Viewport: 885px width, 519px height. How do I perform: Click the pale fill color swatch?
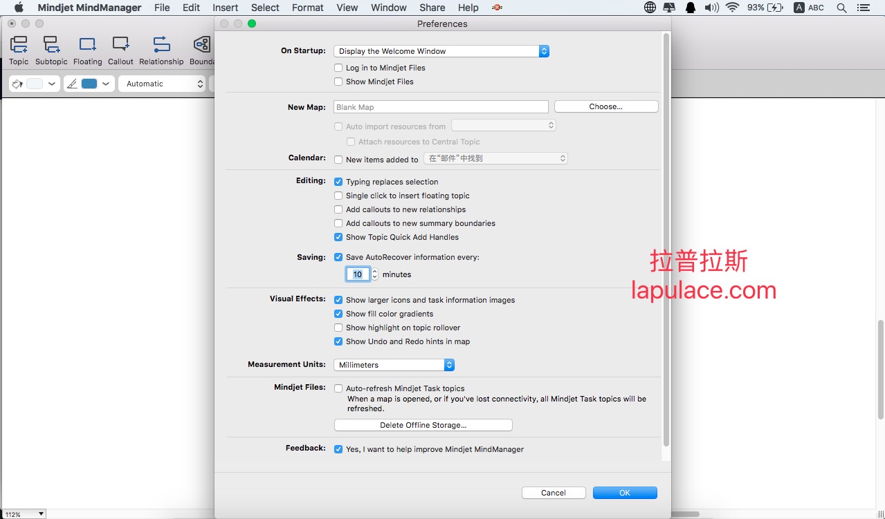tap(35, 84)
